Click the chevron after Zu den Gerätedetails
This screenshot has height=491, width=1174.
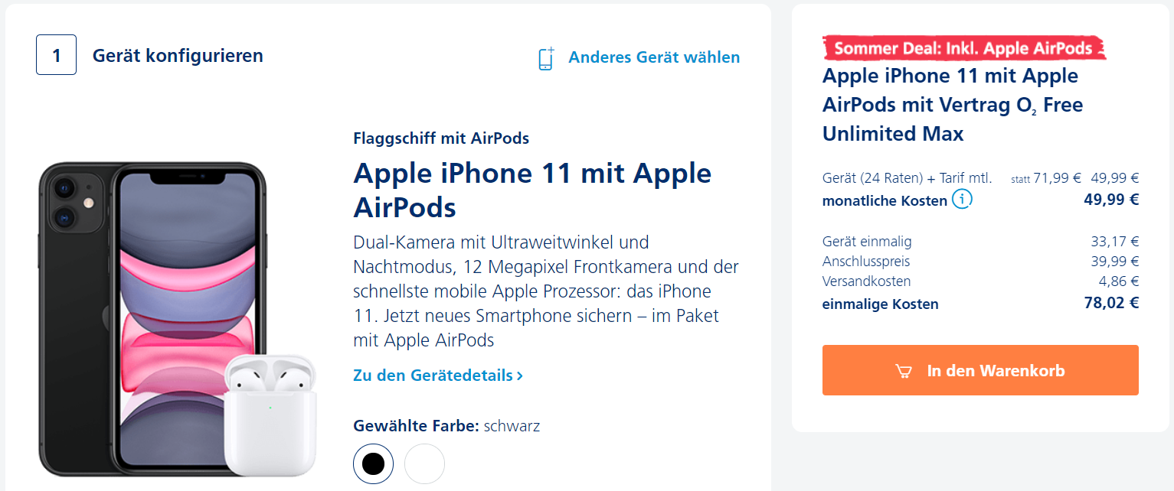point(520,376)
